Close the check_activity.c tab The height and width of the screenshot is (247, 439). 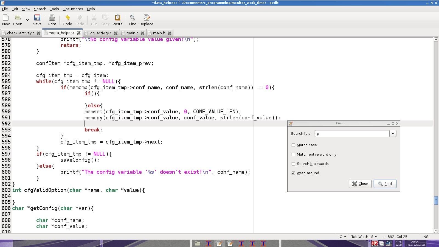[x=38, y=33]
